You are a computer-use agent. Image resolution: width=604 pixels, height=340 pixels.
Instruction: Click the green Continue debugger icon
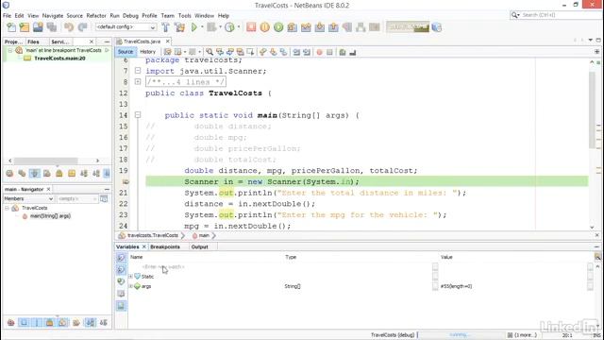click(x=278, y=27)
